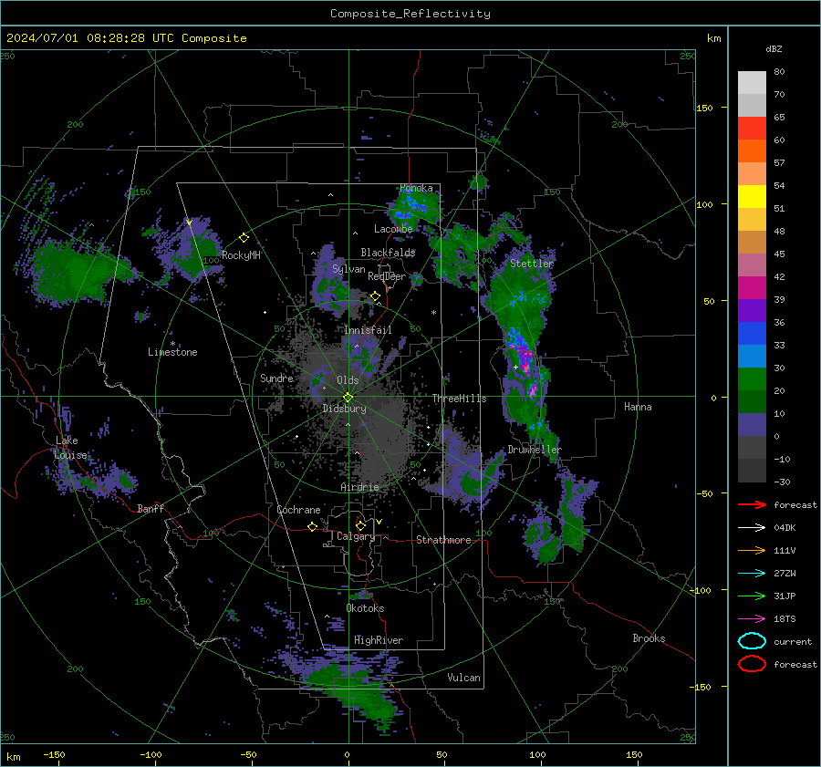Image resolution: width=821 pixels, height=767 pixels.
Task: Select the lightest grey top legend swatch
Action: (752, 82)
